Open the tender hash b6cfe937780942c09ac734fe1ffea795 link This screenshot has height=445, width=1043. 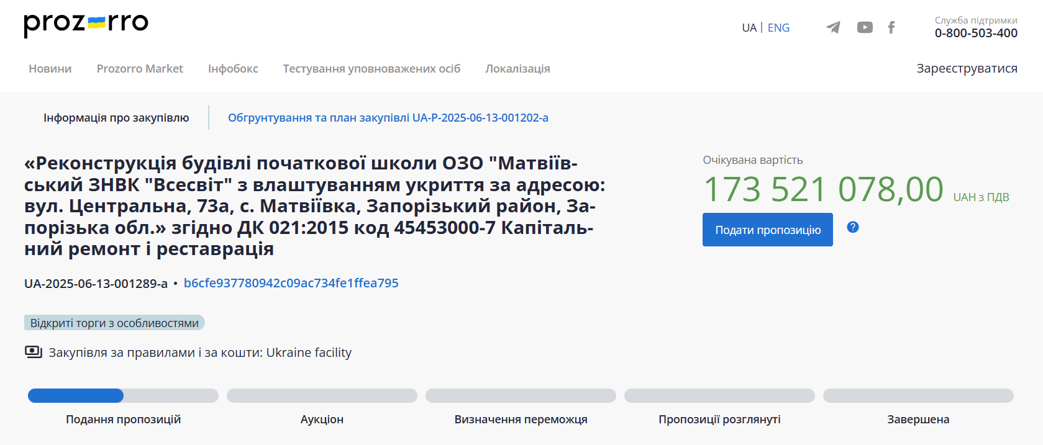coord(291,283)
